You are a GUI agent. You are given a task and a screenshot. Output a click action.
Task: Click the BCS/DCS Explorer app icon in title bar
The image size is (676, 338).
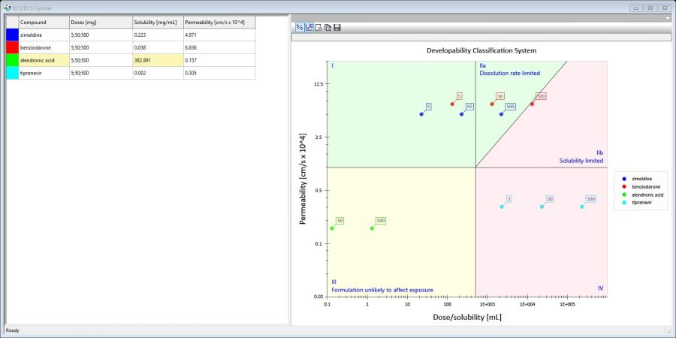coord(7,8)
